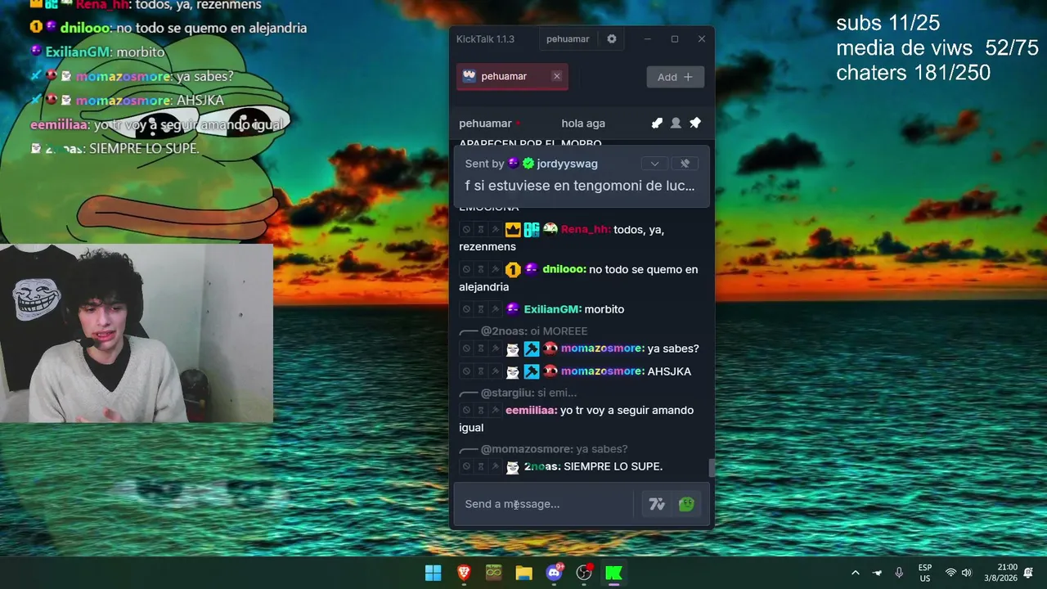Timeout eemiiliaa with the hourglass icon
The height and width of the screenshot is (589, 1047).
pos(481,410)
